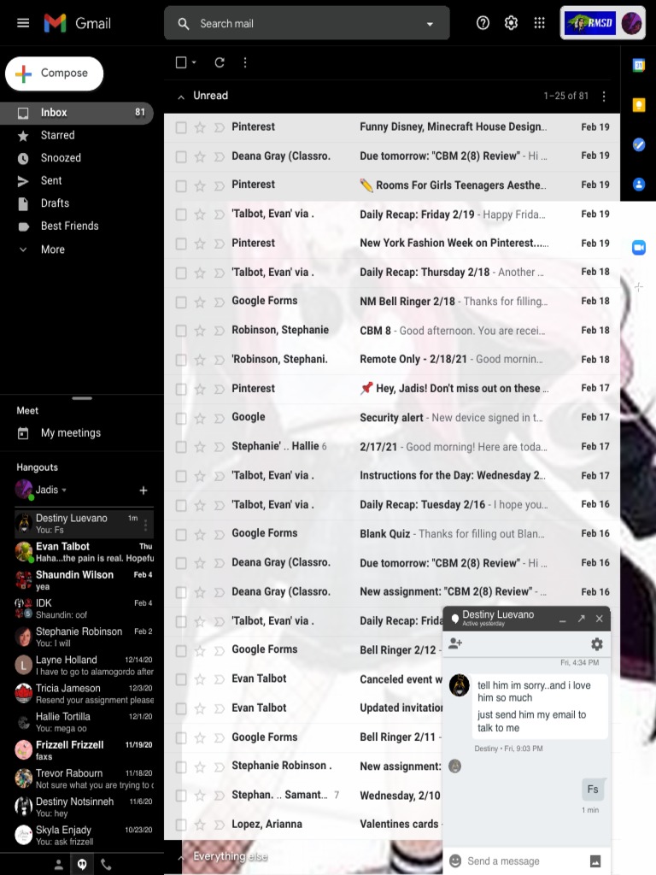Pop out the Destiny Luevano chat

tap(581, 619)
